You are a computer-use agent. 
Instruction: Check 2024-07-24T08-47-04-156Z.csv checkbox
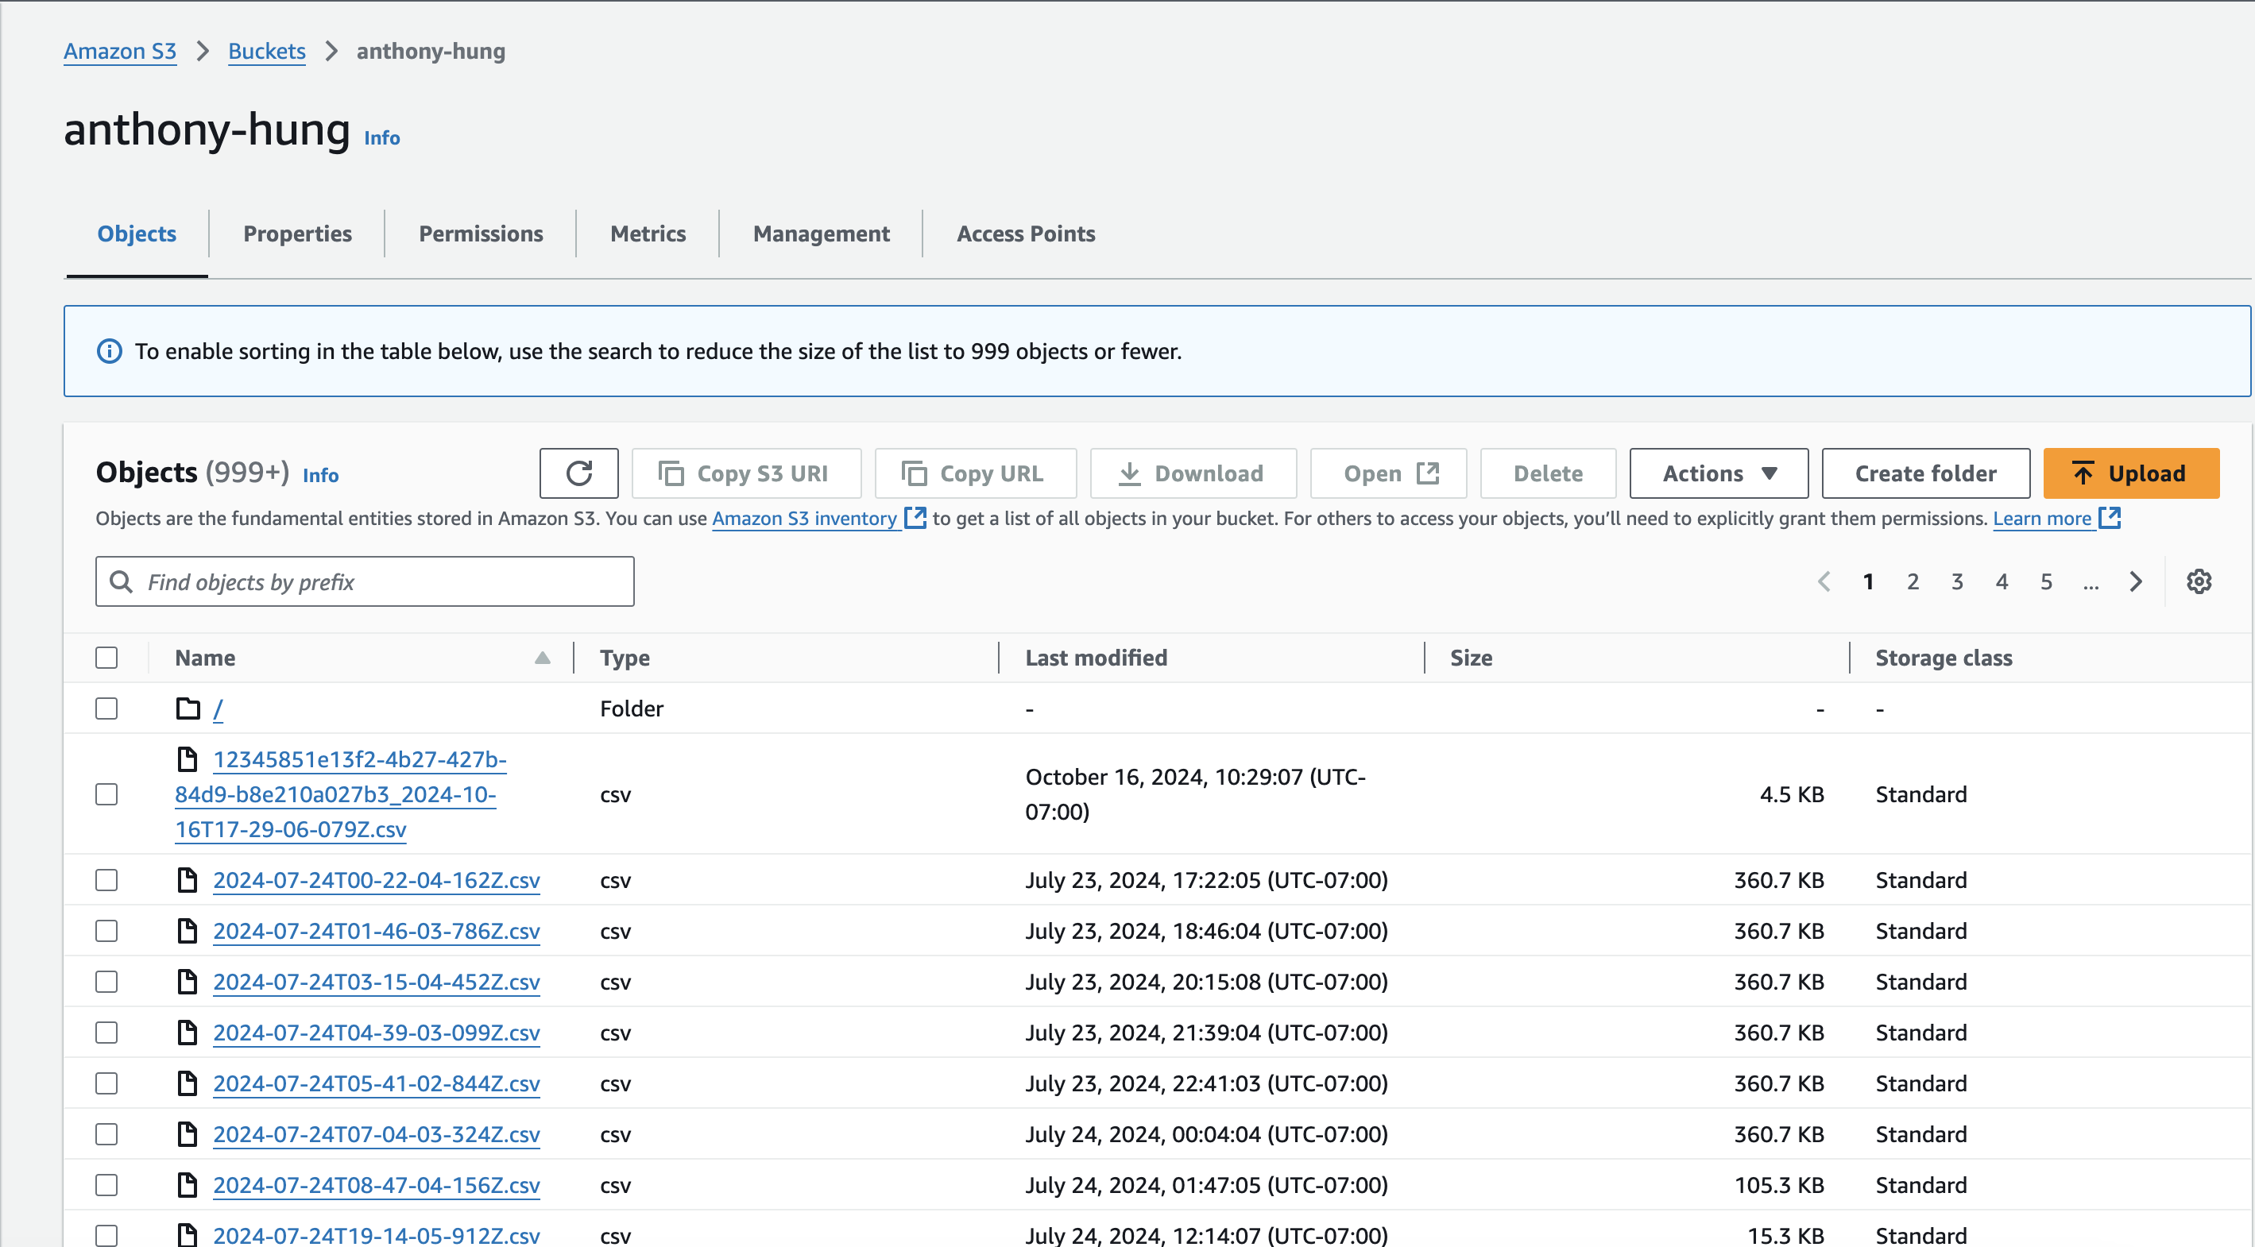106,1184
